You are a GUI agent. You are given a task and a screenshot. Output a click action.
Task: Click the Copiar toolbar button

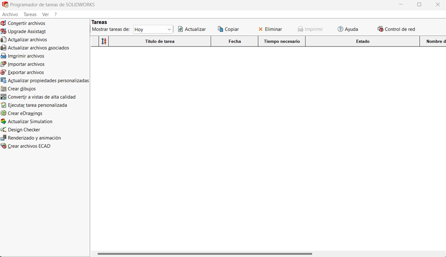[228, 29]
